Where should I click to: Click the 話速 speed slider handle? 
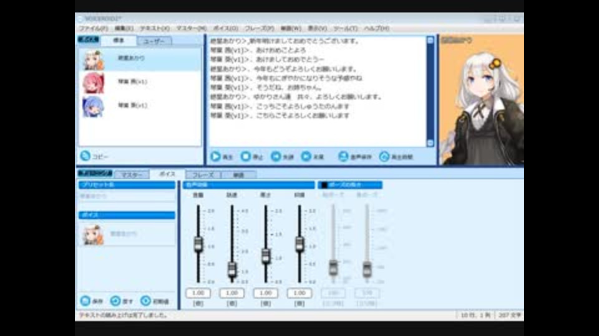[232, 269]
